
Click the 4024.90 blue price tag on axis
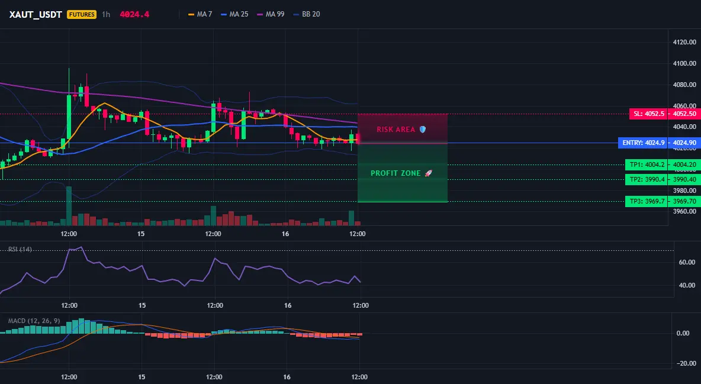click(684, 143)
